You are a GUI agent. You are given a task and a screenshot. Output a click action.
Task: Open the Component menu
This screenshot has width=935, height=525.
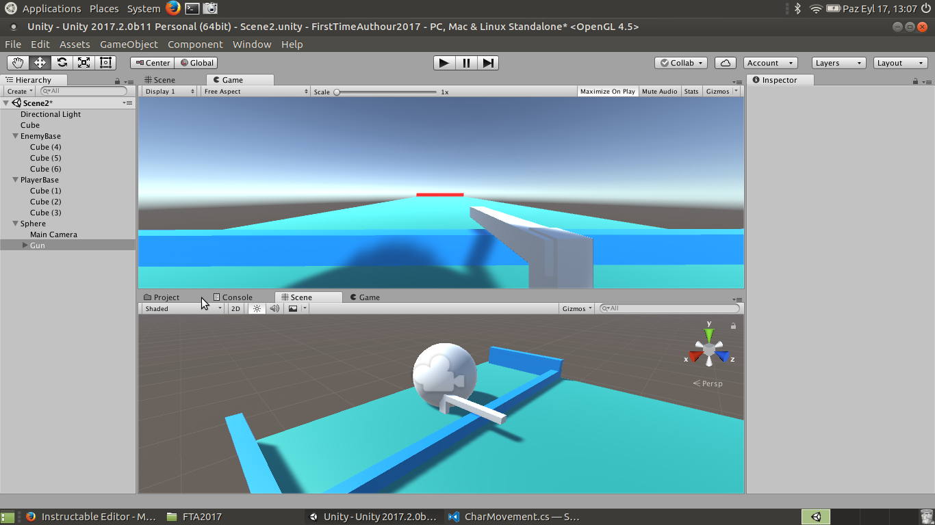(195, 44)
